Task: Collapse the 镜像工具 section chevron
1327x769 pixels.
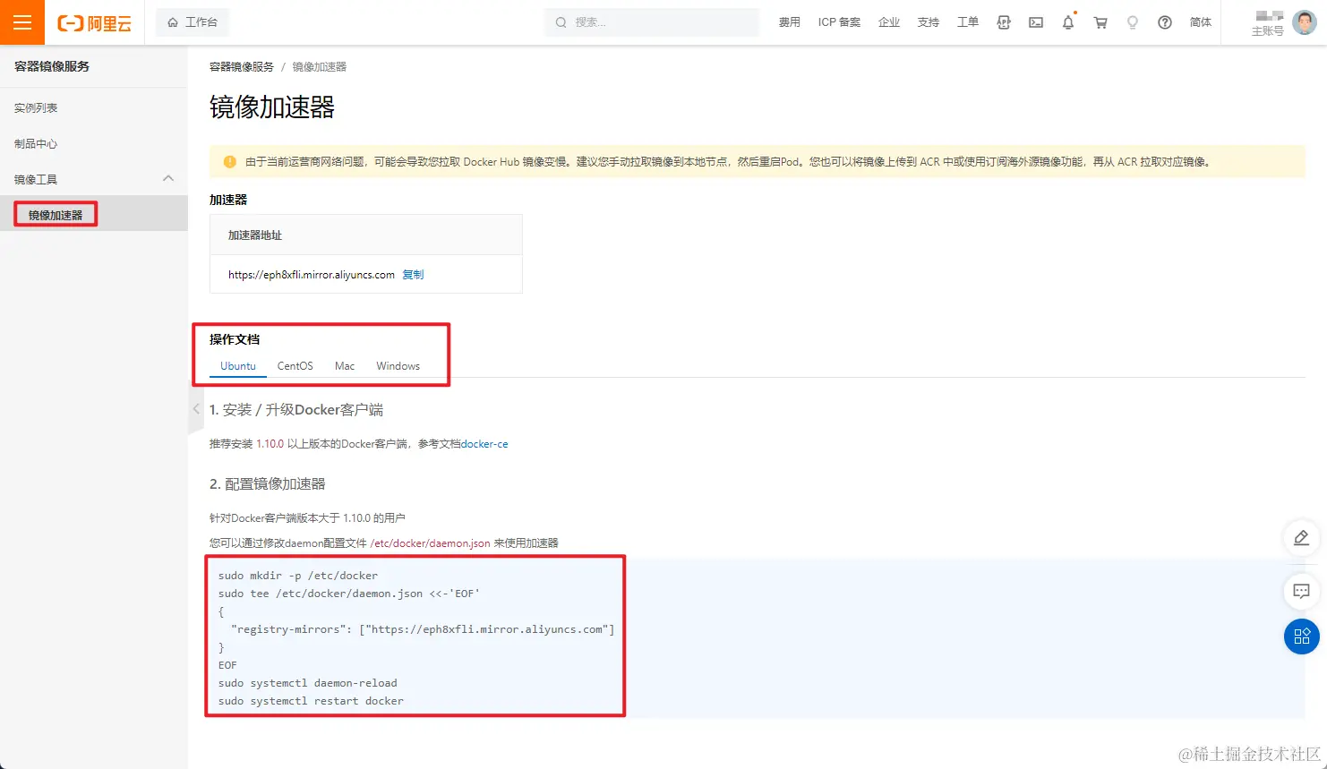Action: (168, 178)
